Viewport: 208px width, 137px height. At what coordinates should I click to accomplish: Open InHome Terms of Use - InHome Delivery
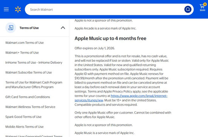(x=34, y=63)
